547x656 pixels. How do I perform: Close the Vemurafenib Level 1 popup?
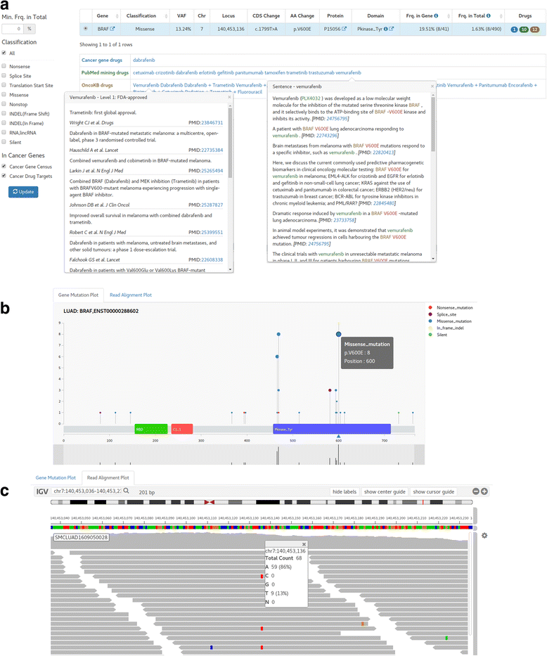[229, 97]
